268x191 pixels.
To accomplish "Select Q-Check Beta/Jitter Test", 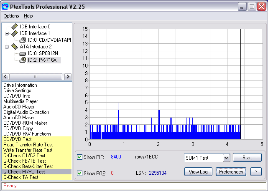I will [37, 166].
